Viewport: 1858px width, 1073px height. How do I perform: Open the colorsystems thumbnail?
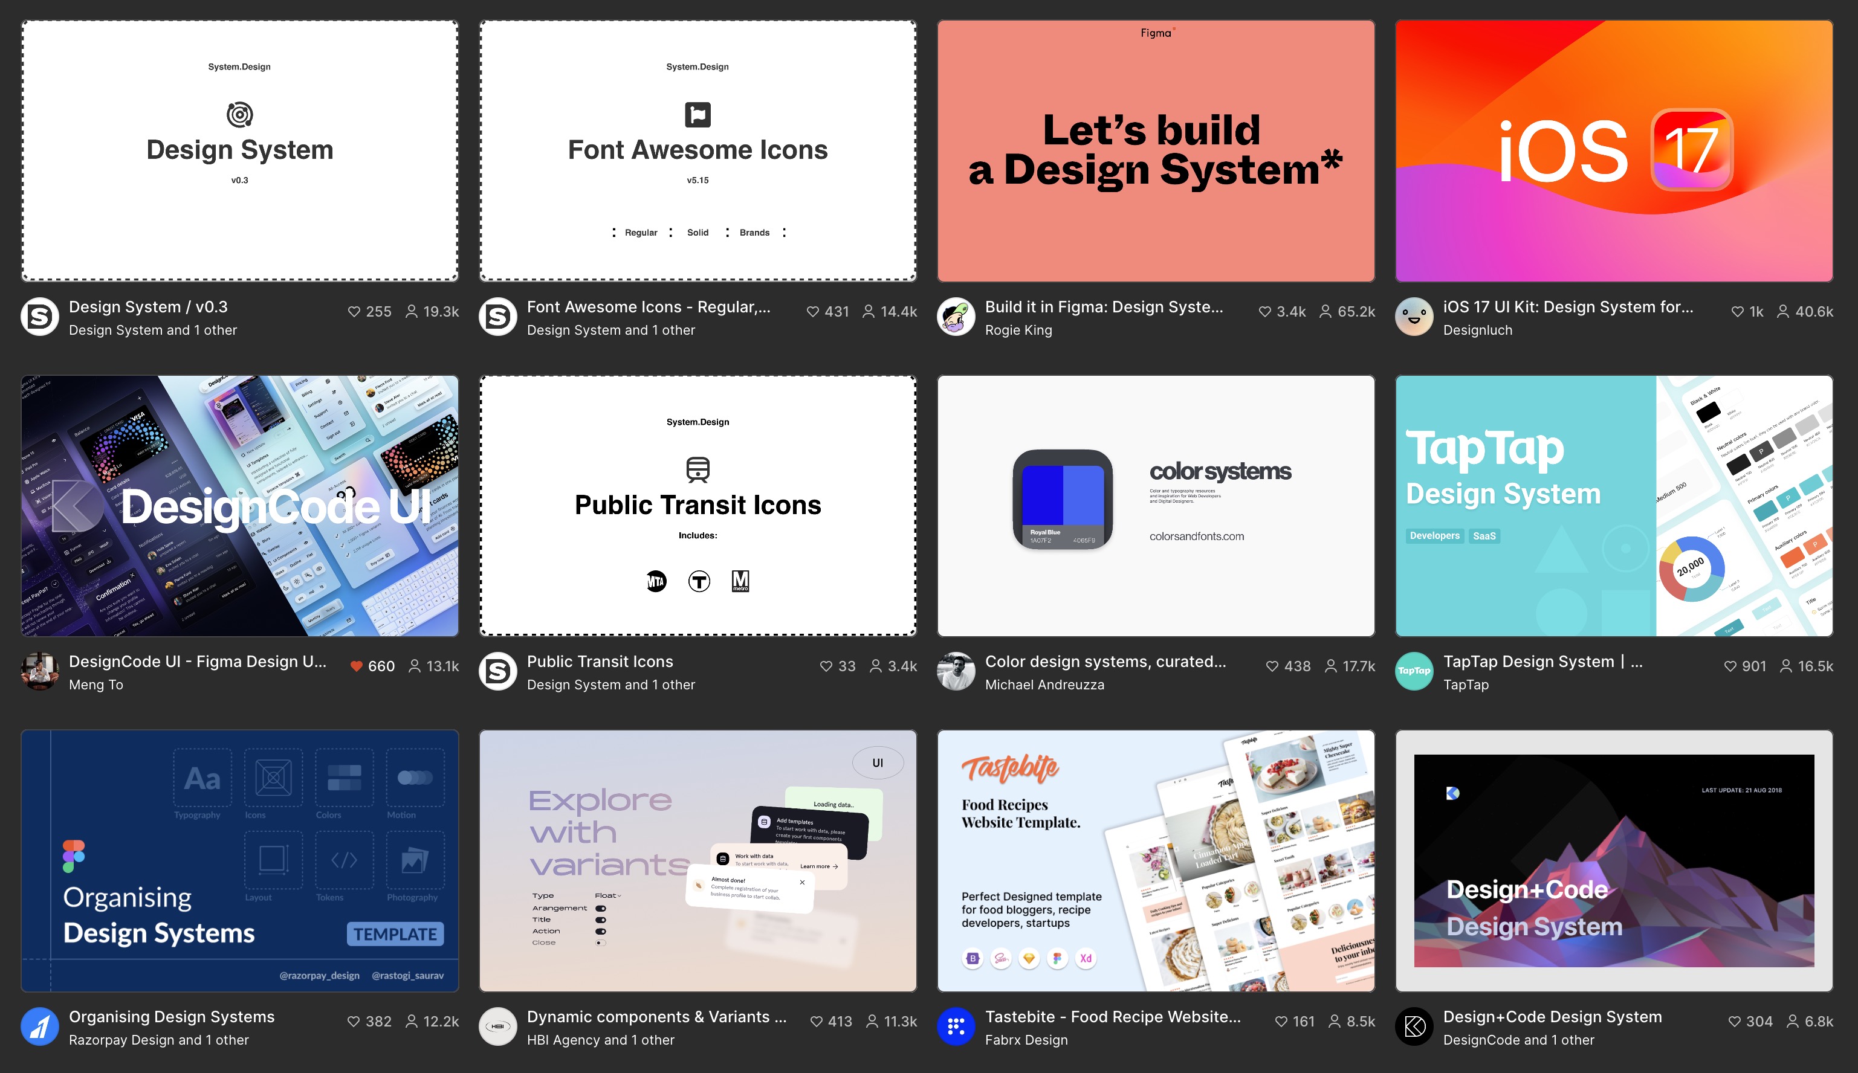(1155, 506)
